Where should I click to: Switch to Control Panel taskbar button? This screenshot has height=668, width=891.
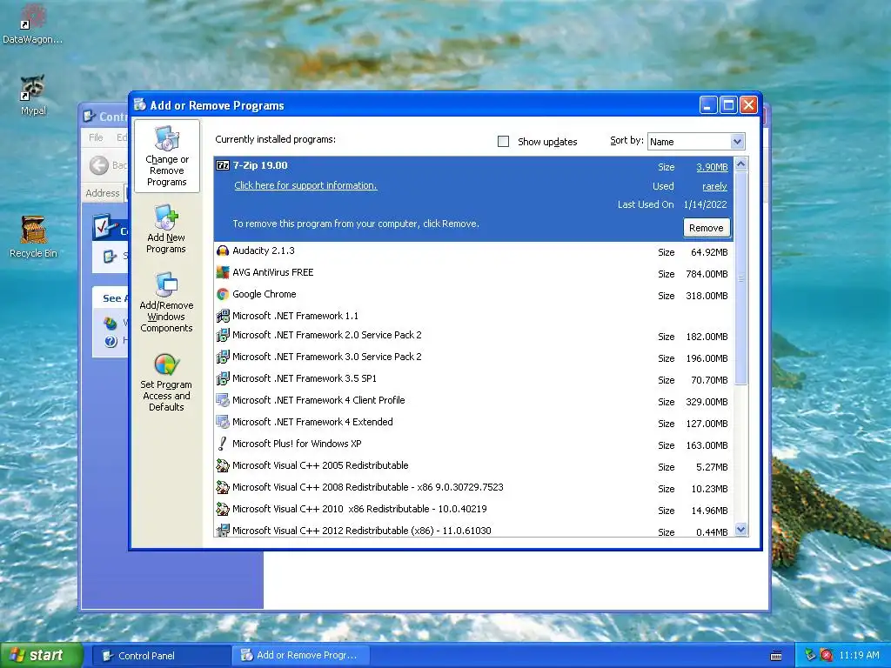161,656
